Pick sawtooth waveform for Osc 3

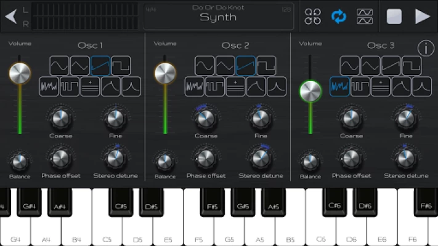[x=391, y=66]
